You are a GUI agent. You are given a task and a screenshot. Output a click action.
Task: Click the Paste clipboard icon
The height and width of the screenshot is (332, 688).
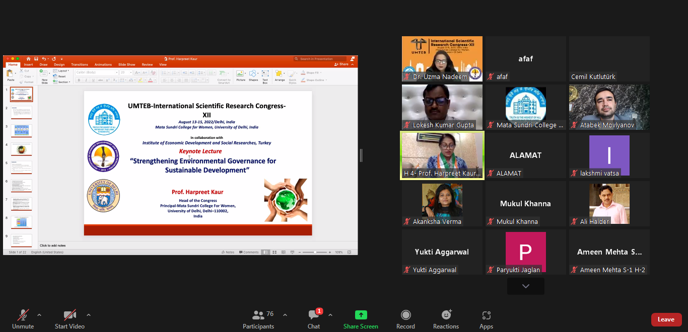10,73
